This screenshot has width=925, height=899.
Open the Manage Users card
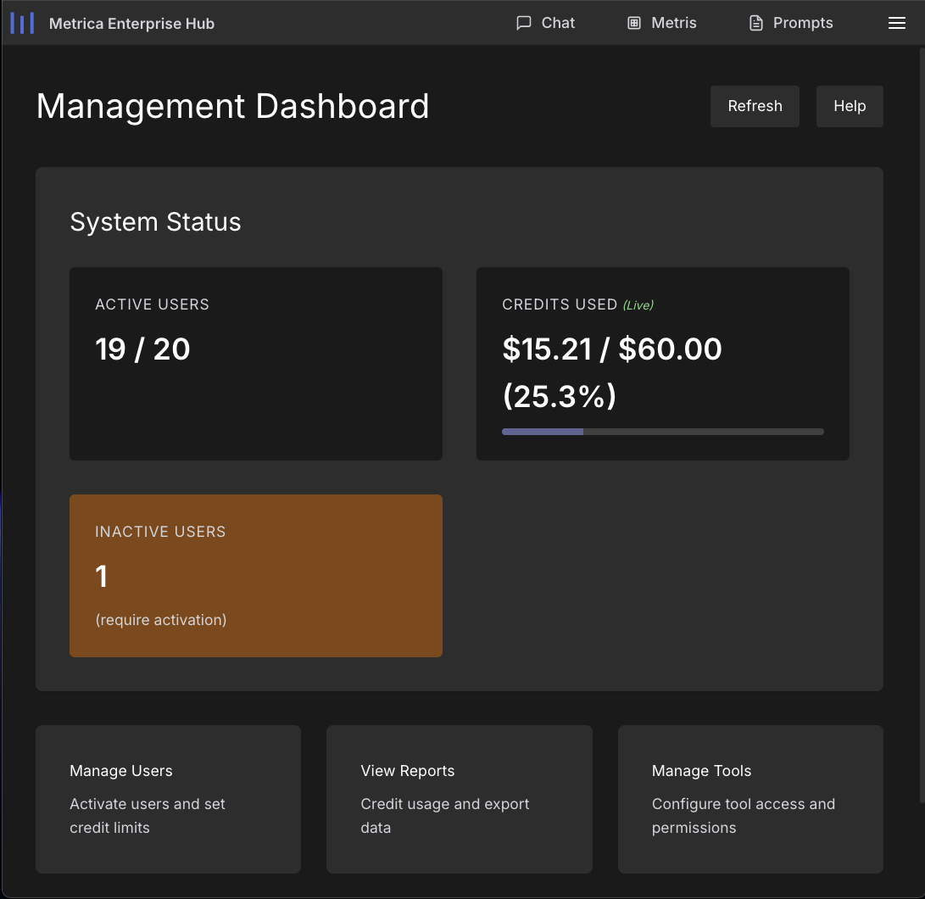168,799
